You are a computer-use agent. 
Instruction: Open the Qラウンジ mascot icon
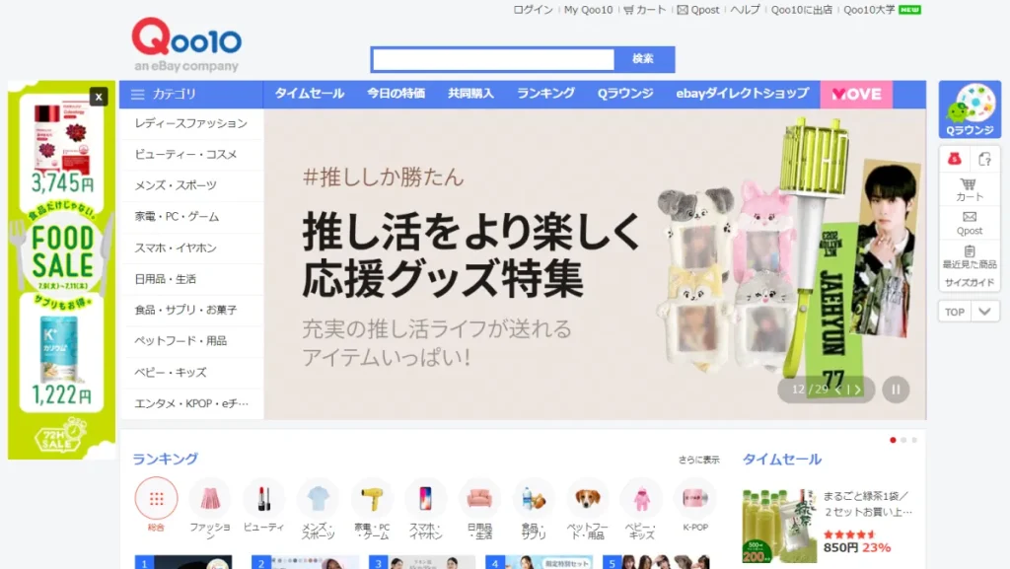pyautogui.click(x=971, y=107)
